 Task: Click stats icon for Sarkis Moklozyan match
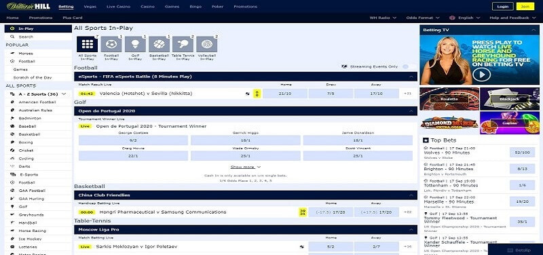[x=302, y=247]
